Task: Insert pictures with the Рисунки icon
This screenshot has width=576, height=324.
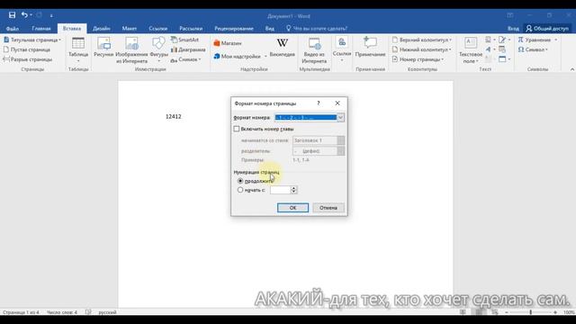Action: click(103, 48)
